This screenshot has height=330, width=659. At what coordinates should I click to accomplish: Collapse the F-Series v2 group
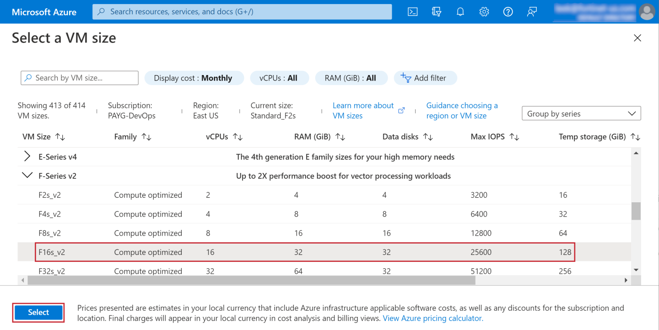27,176
